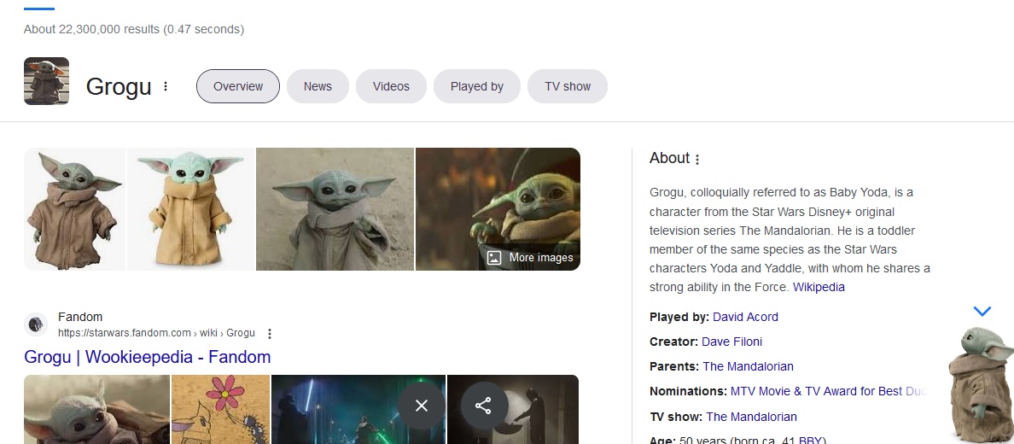This screenshot has height=444, width=1014.
Task: Open the Played by tab
Action: click(x=476, y=86)
